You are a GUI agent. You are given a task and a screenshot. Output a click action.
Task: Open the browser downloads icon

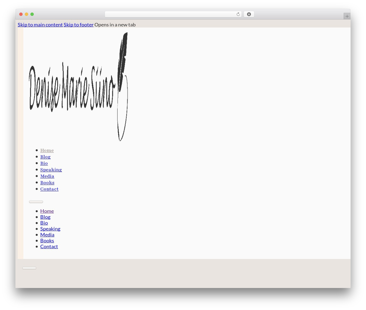coord(249,14)
